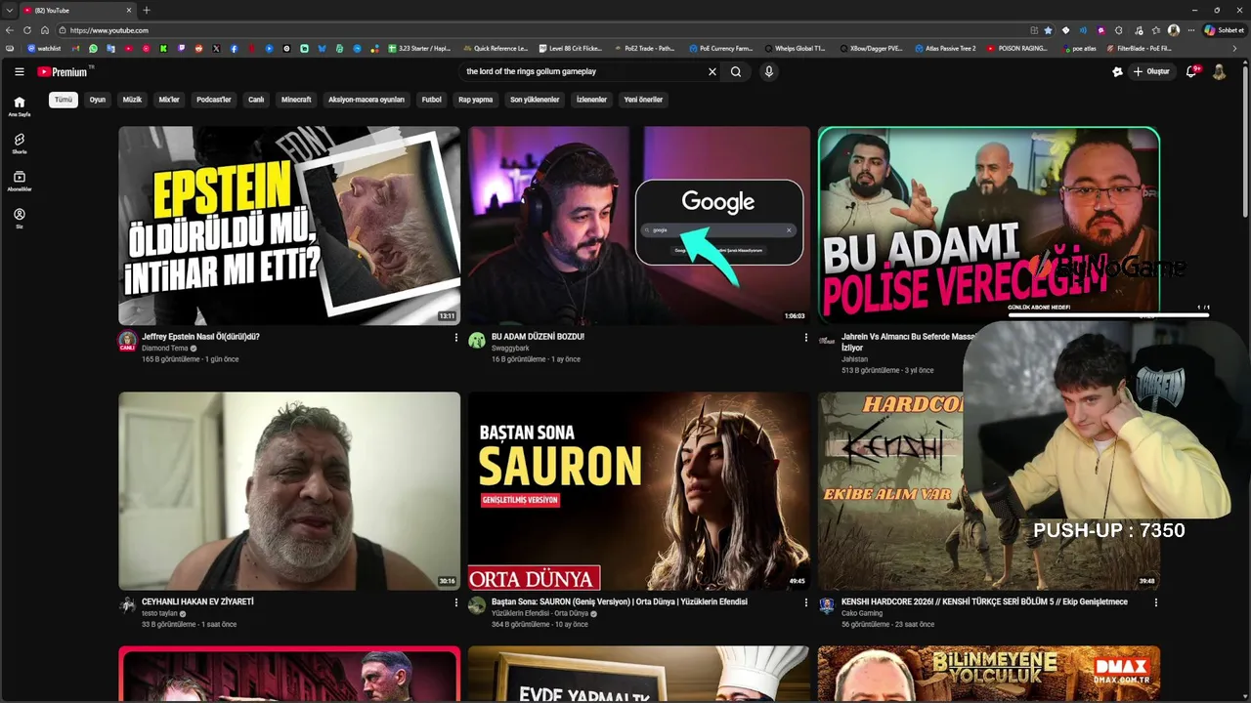Open the Baştan Sona Sauron thumbnail

click(x=639, y=491)
